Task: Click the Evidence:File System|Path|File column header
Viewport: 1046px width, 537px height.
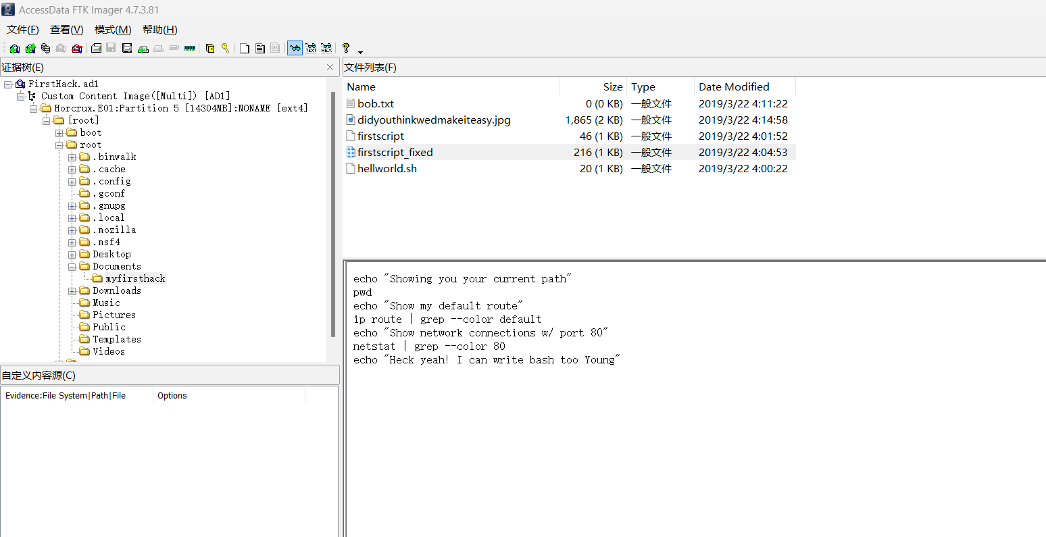Action: click(x=77, y=396)
